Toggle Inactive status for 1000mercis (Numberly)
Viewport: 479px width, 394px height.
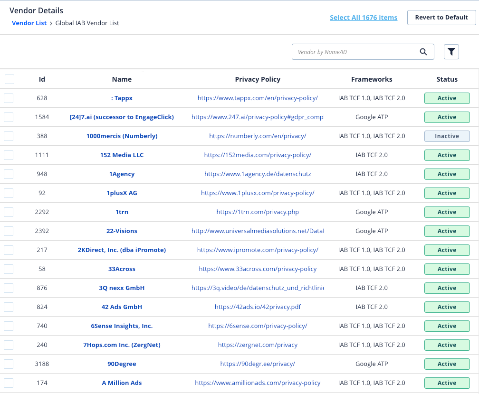point(447,136)
